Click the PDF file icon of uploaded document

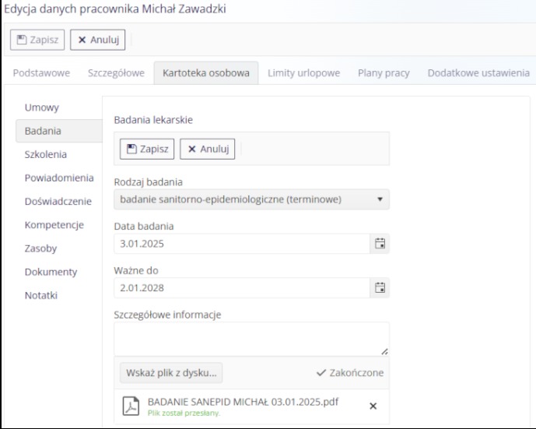[x=131, y=406]
